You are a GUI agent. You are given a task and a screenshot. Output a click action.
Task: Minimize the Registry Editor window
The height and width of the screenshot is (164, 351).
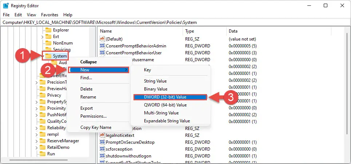click(309, 5)
